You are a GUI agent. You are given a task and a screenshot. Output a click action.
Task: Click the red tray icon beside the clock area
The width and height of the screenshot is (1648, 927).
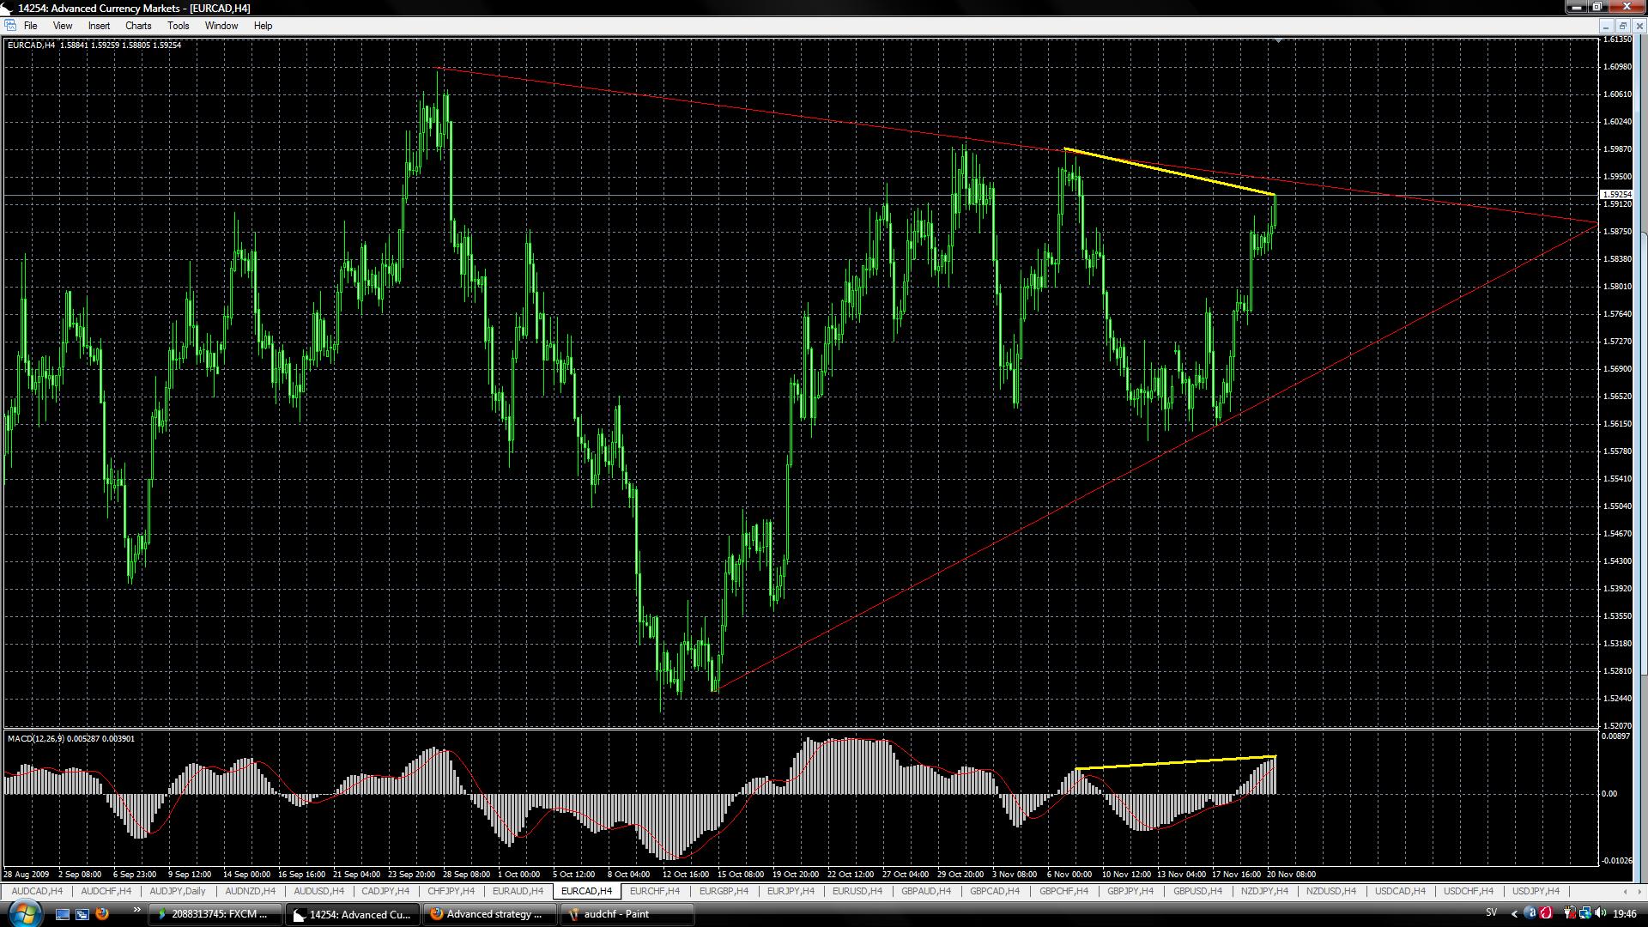point(1546,912)
